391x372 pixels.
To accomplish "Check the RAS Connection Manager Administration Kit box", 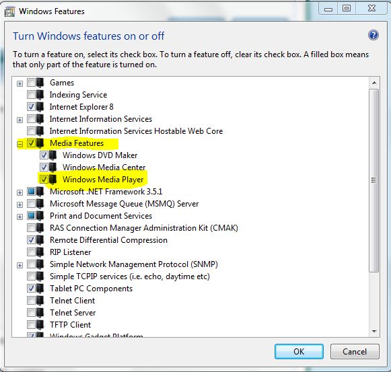I will click(31, 227).
